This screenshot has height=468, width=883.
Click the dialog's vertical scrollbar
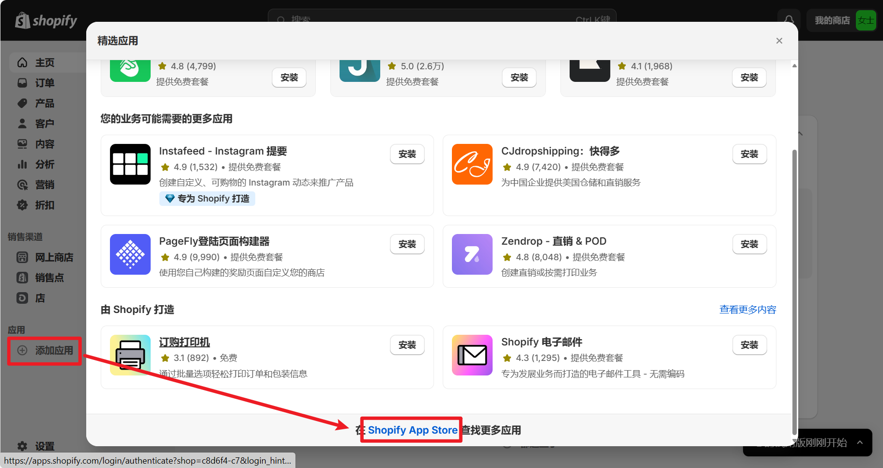[794, 291]
